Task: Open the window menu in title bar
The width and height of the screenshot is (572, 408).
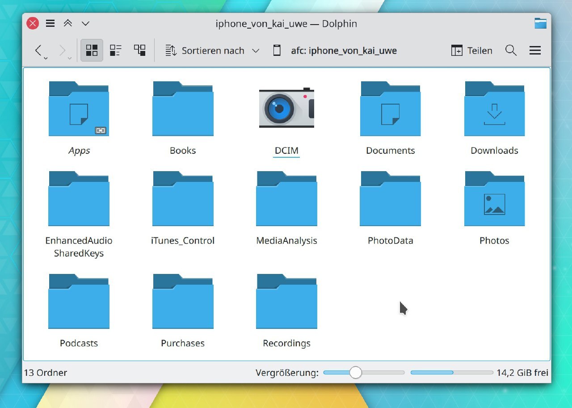Action: pos(50,24)
